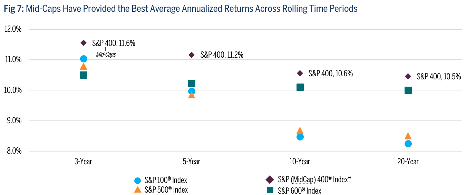Viewport: 466px width, 195px height.
Task: Click the S&P 500 triangle marker for 20-Year
Action: 408,136
